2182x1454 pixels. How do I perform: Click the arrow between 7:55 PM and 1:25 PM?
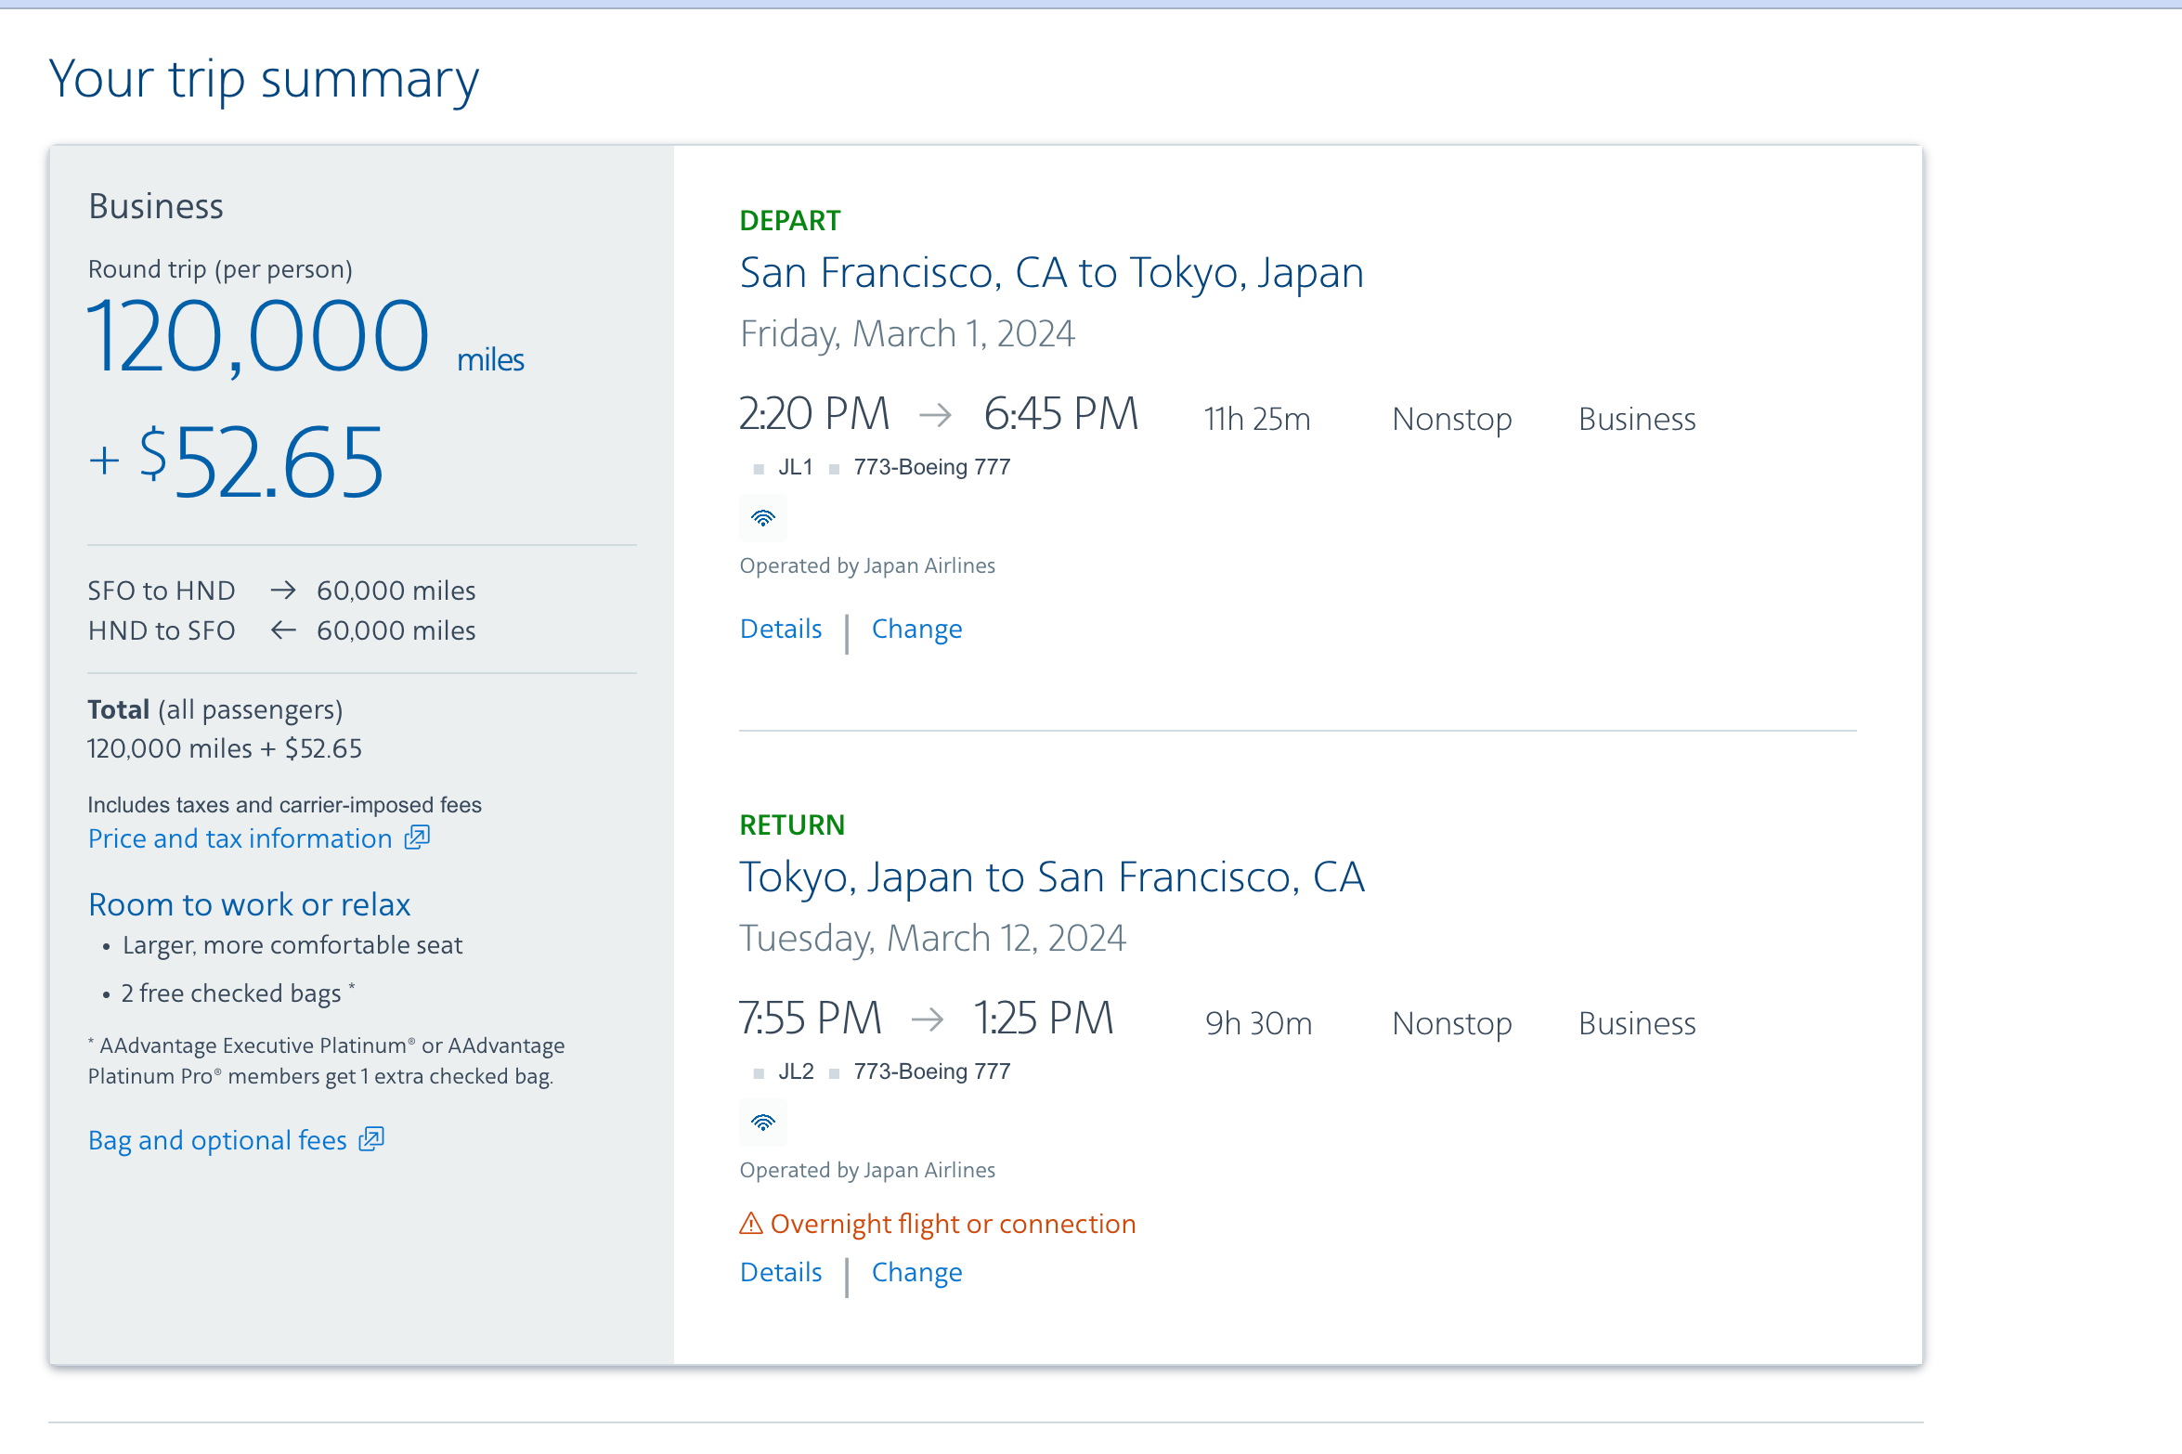927,1019
